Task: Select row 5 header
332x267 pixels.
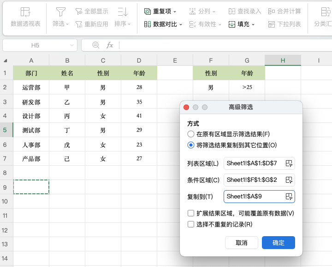Action: pos(6,130)
